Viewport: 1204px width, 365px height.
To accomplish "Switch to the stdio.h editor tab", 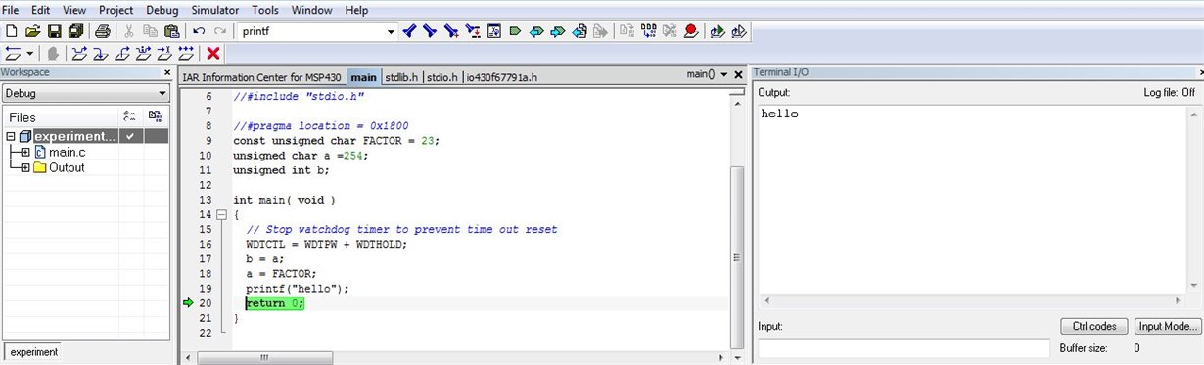I will click(441, 77).
